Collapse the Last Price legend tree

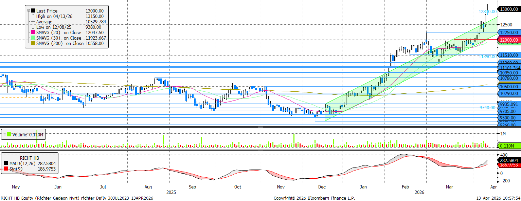pyautogui.click(x=29, y=11)
